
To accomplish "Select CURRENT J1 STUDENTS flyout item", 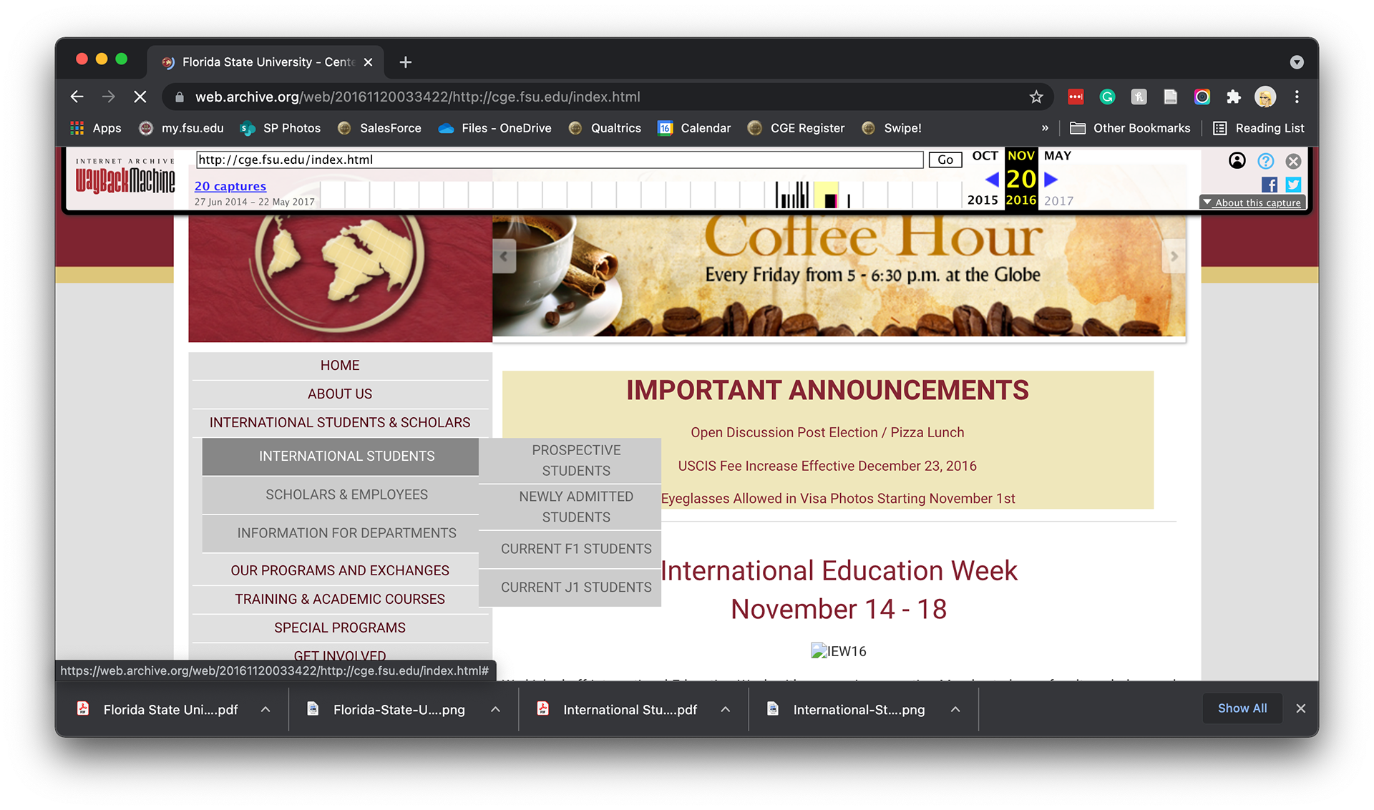I will pos(570,588).
